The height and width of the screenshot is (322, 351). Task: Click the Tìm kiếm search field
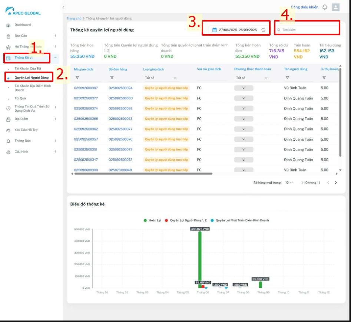pyautogui.click(x=308, y=30)
